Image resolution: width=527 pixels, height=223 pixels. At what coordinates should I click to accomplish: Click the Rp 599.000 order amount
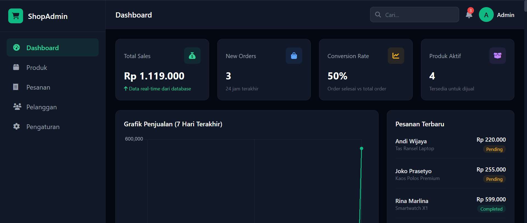click(x=491, y=199)
